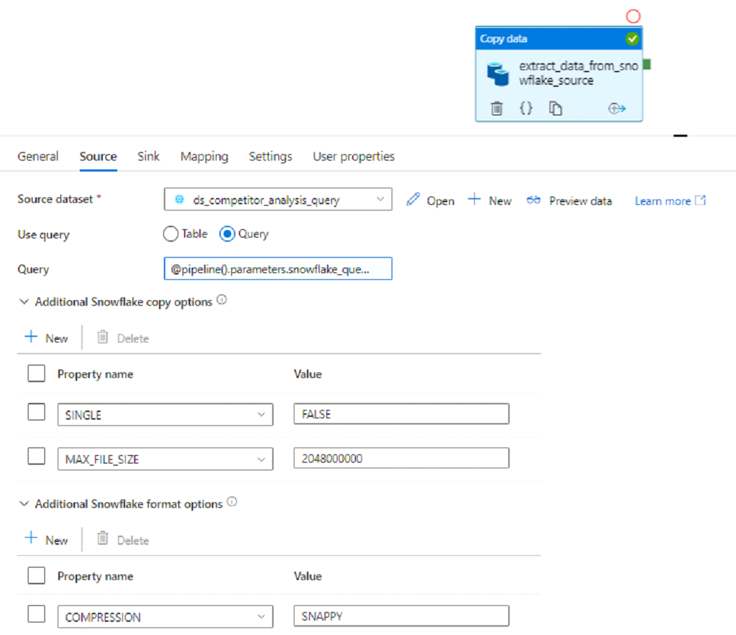Check the SINGLE property row checkbox
This screenshot has height=635, width=736.
(36, 411)
